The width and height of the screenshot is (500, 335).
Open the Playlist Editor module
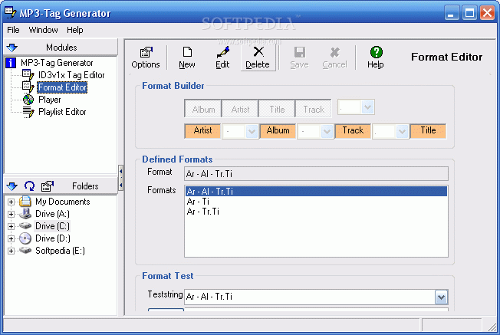pos(62,112)
